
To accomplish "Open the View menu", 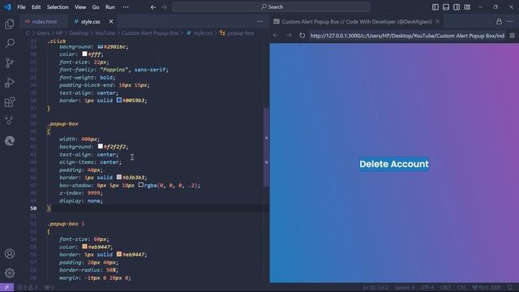I will click(x=80, y=7).
